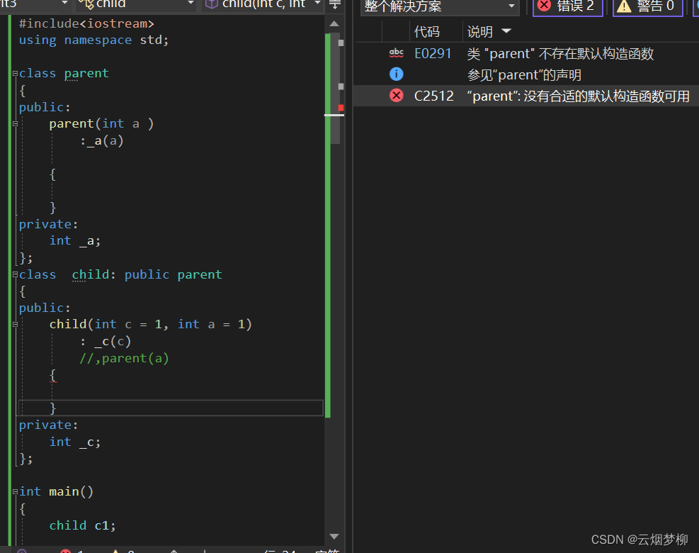
Task: Click the commented '//,parent(a)' line
Action: (124, 359)
